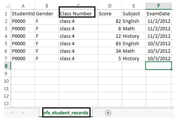Viewport: 174px width, 119px height.
Task: Click the ExamDate header cell
Action: 159,14
